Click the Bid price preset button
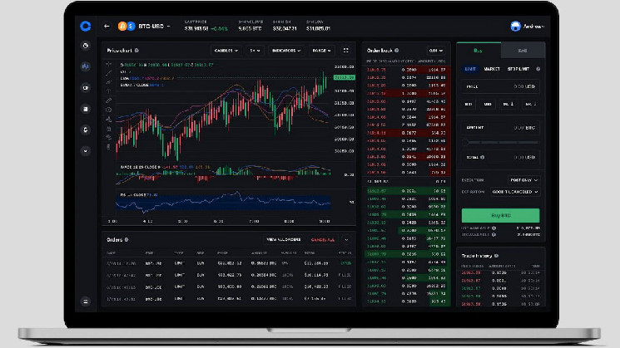This screenshot has height=348, width=620. point(469,104)
